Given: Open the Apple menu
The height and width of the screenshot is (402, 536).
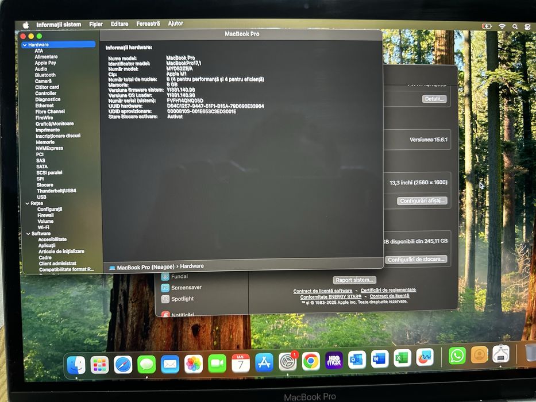Looking at the screenshot, I should 26,25.
